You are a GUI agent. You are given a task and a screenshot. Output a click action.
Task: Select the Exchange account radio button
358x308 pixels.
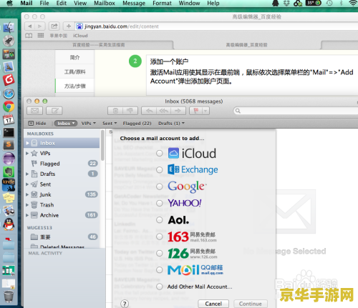click(x=160, y=170)
